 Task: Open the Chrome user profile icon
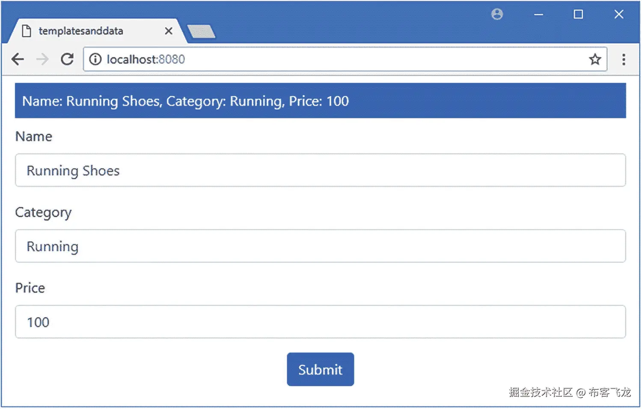(x=496, y=15)
